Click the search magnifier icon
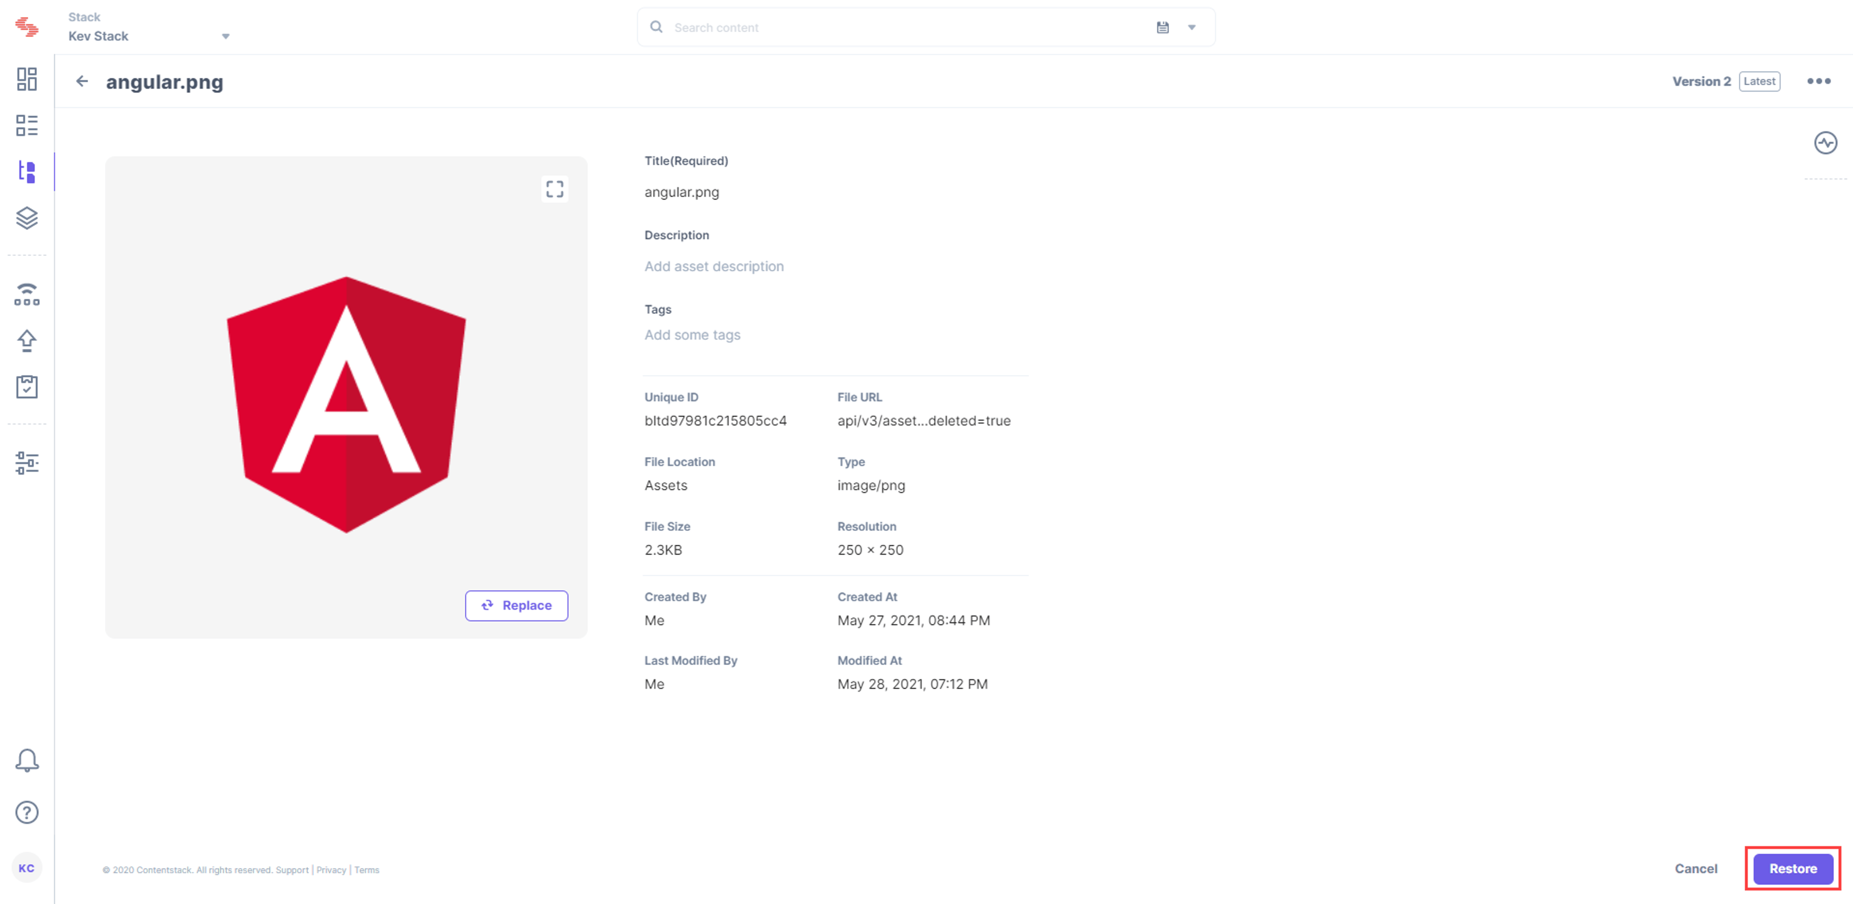This screenshot has width=1853, height=904. point(656,27)
